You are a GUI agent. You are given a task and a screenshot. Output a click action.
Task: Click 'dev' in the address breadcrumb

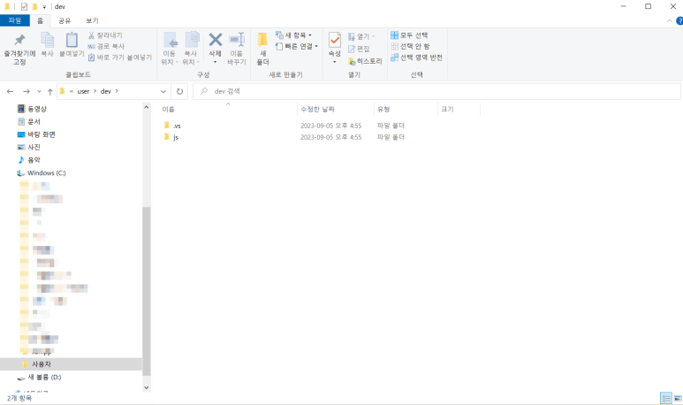click(106, 92)
